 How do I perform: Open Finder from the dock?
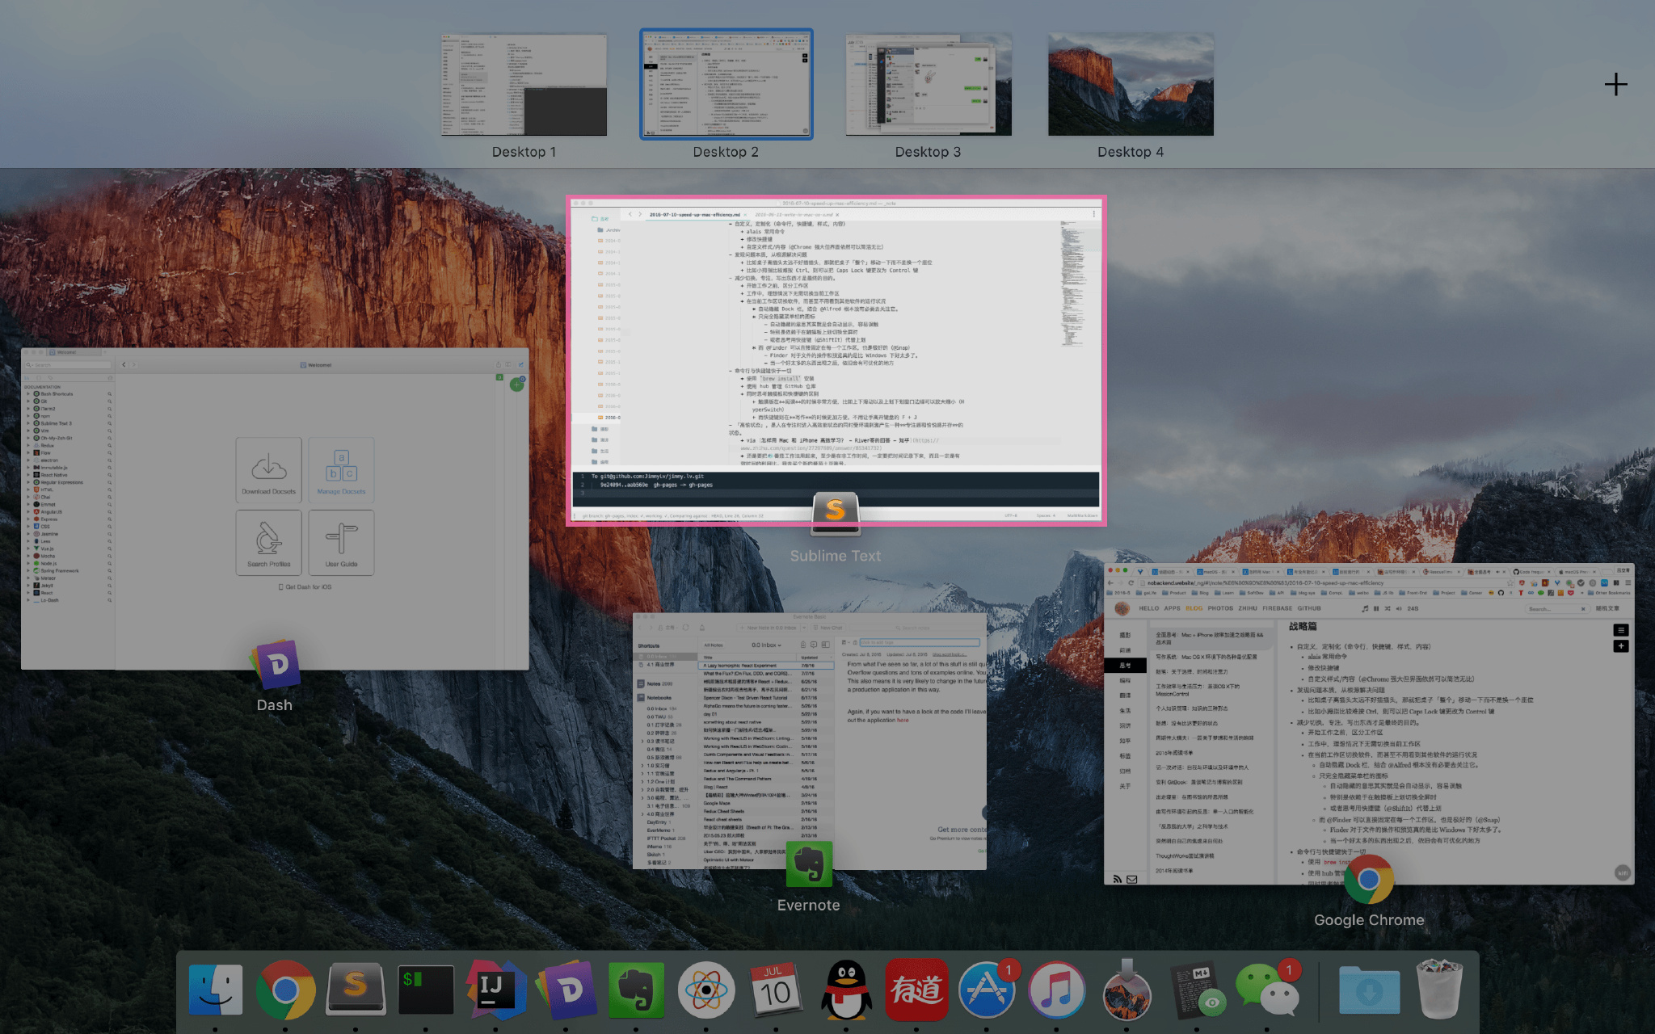[215, 990]
